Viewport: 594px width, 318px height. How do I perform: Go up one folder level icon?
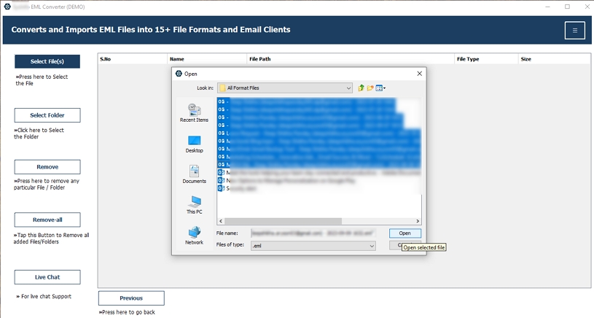click(361, 88)
